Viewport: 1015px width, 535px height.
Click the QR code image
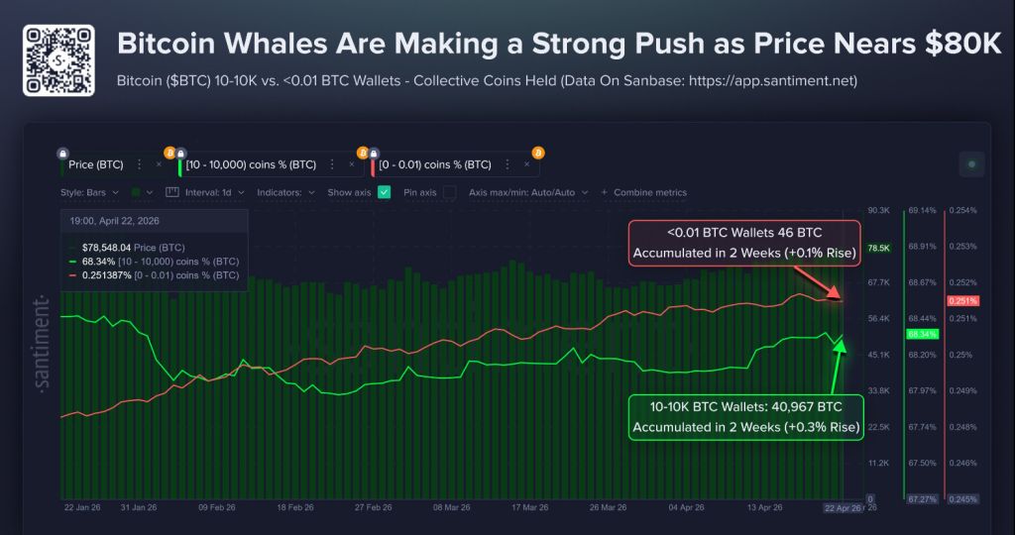tap(58, 60)
